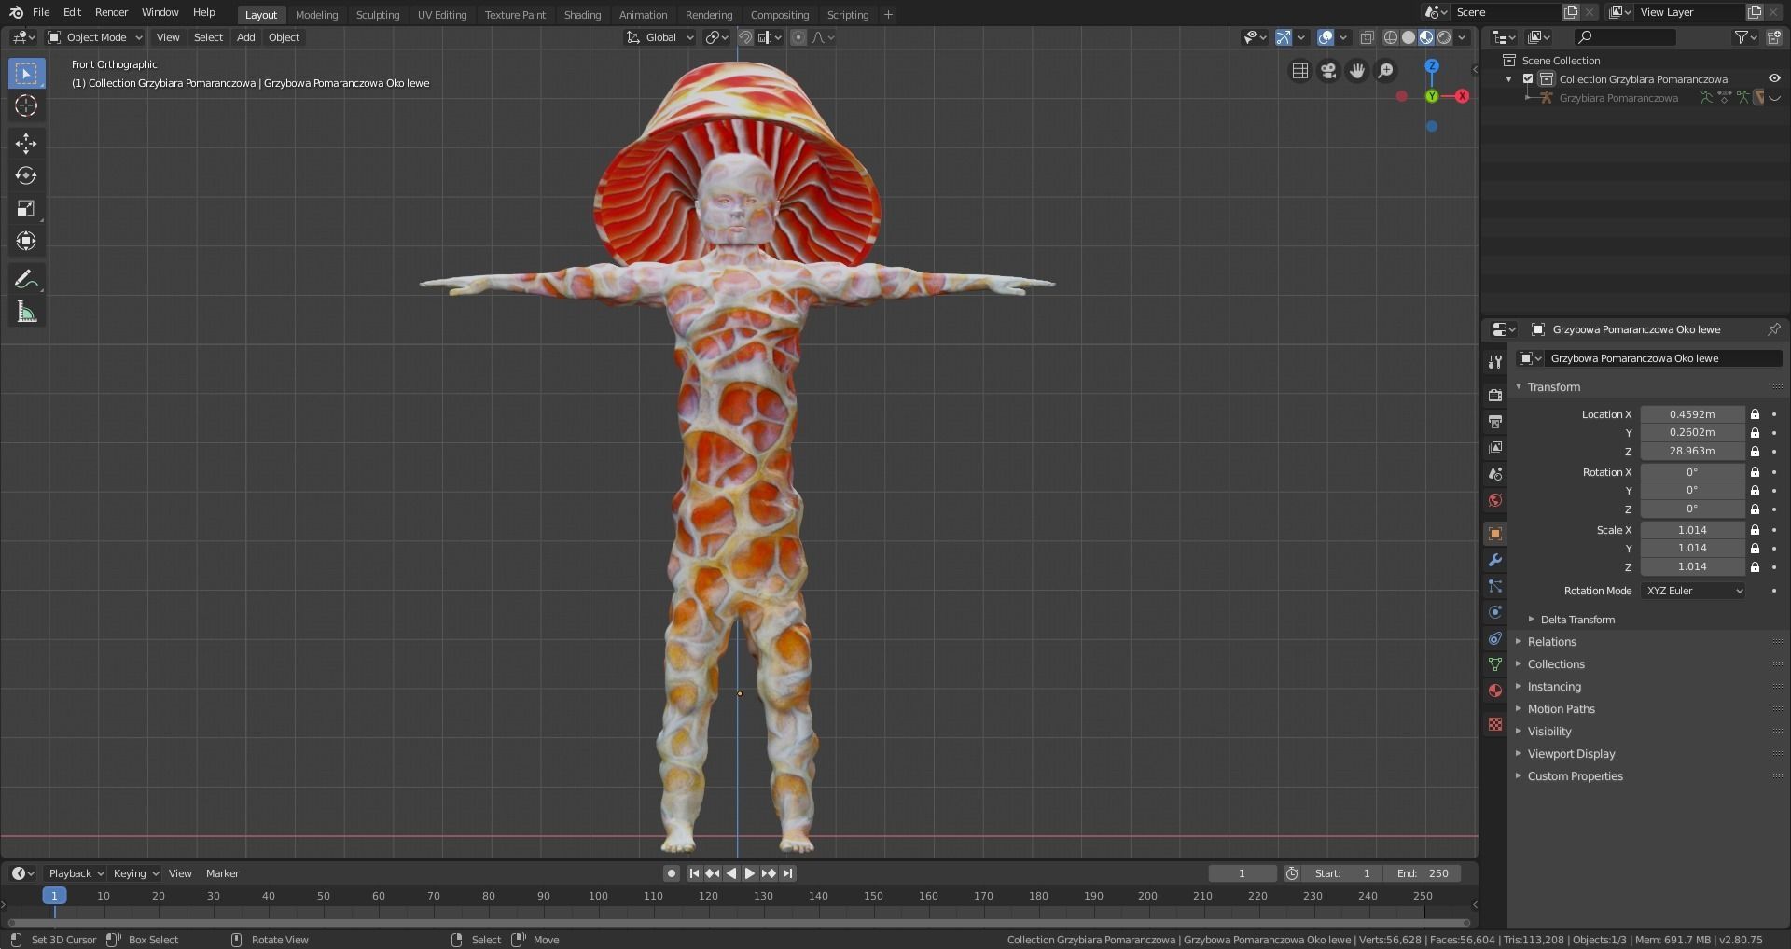Create a new collection in outliner

tap(1773, 37)
